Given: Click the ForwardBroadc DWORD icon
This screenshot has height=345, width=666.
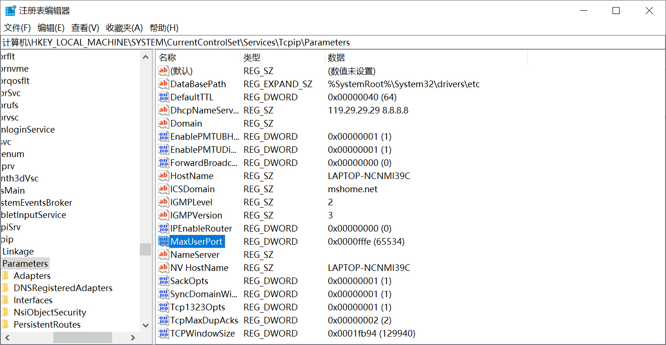Looking at the screenshot, I should (163, 163).
